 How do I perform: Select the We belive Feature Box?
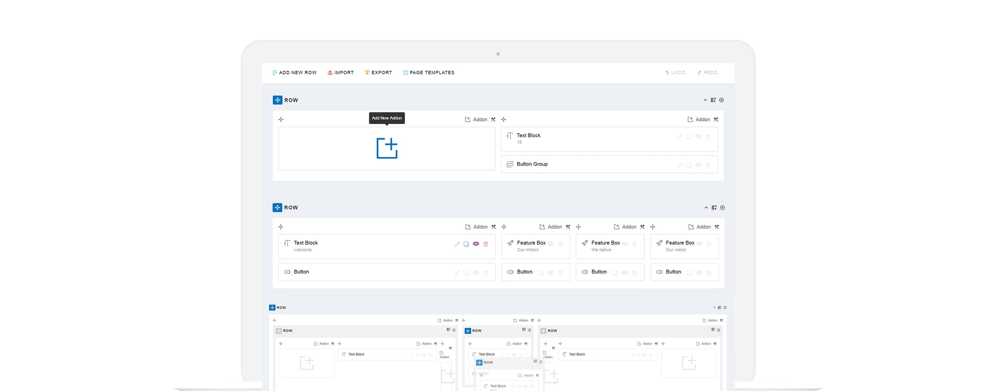coord(610,246)
